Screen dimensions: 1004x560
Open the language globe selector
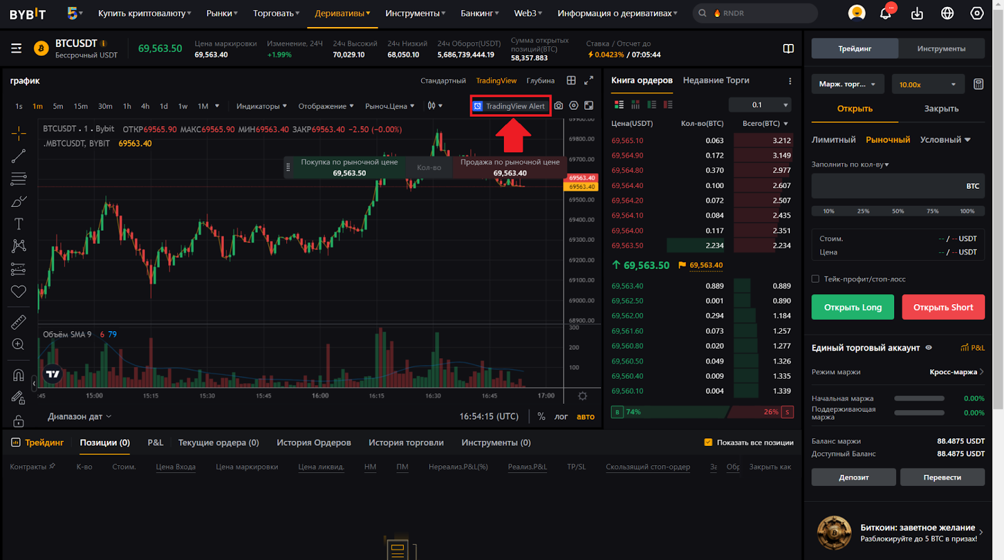point(948,13)
